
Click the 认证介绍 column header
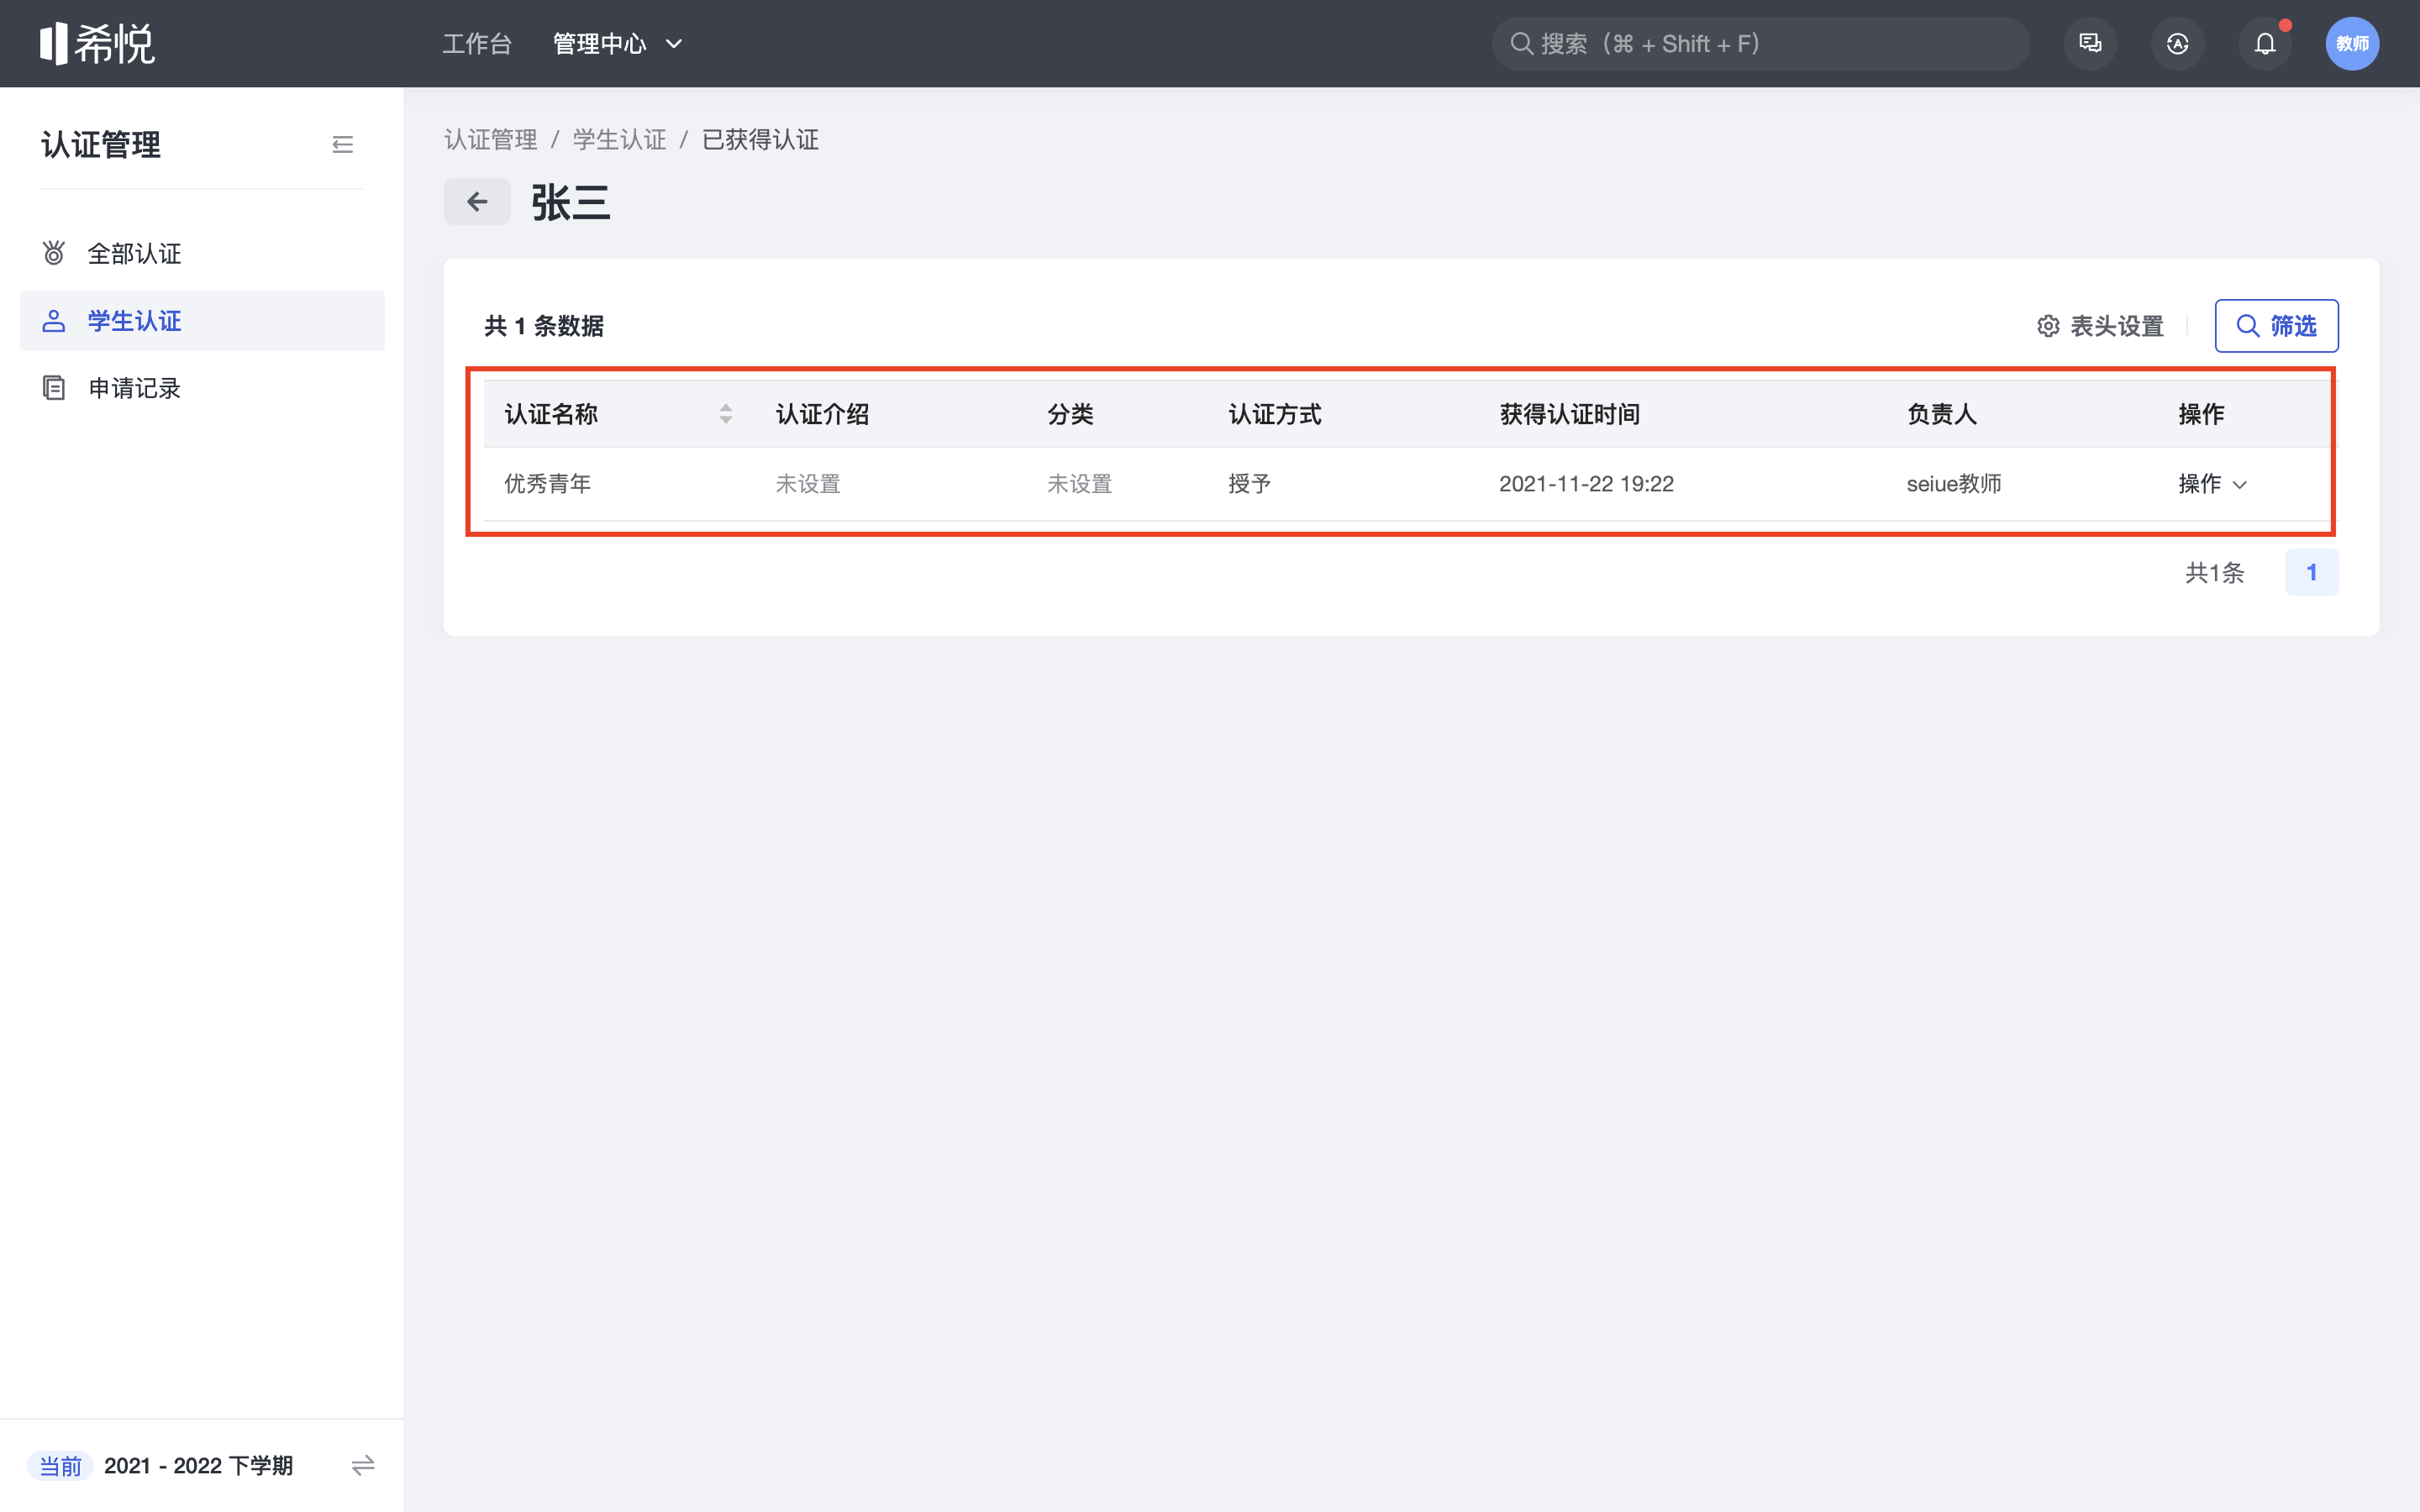(823, 414)
